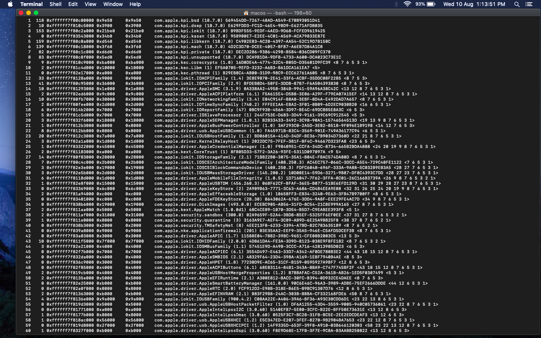Click the home folder icon in title bar

click(x=246, y=13)
